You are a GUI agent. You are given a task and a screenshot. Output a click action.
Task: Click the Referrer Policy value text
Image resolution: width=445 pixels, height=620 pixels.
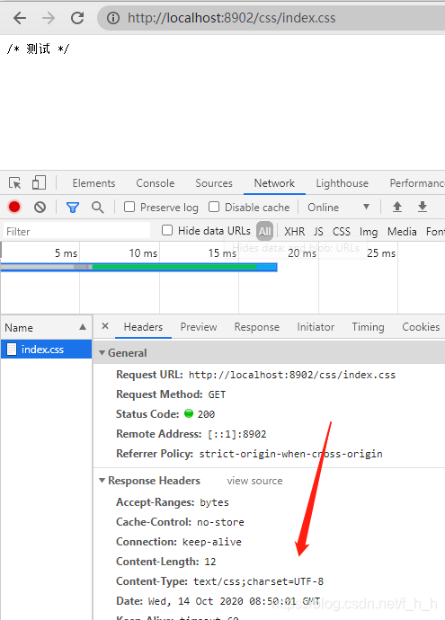290,454
